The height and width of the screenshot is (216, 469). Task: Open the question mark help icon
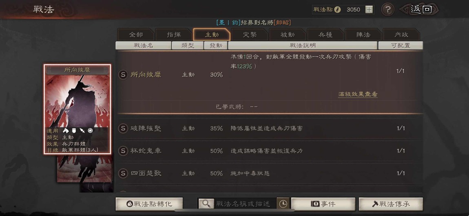click(x=387, y=9)
